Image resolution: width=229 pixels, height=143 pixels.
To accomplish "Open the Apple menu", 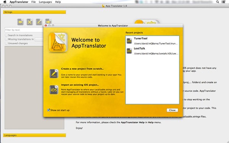I will (x=5, y=2).
